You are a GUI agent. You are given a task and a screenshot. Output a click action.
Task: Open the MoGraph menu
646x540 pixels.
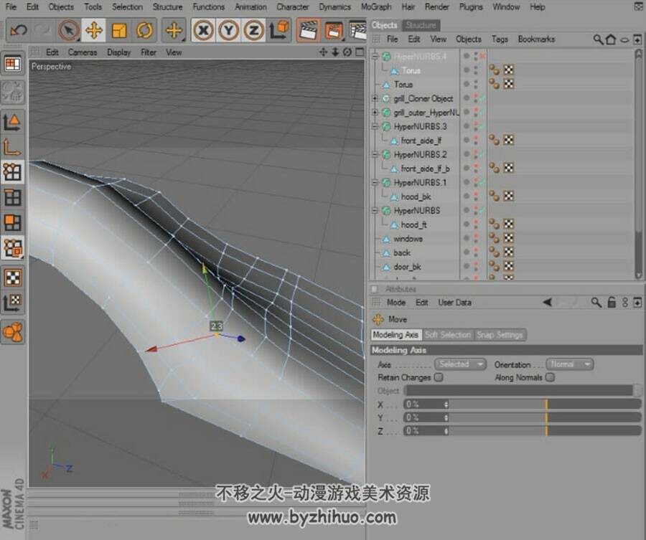click(376, 6)
